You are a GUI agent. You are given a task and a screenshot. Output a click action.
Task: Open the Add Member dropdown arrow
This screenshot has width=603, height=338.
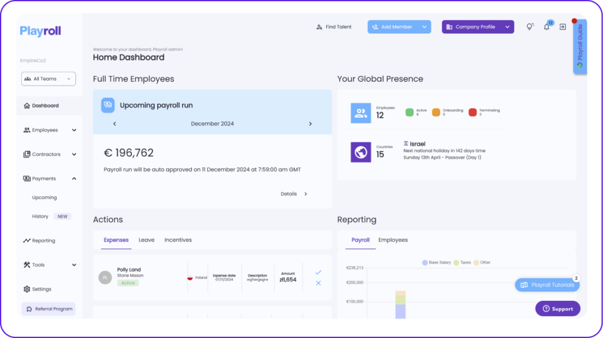coord(425,27)
